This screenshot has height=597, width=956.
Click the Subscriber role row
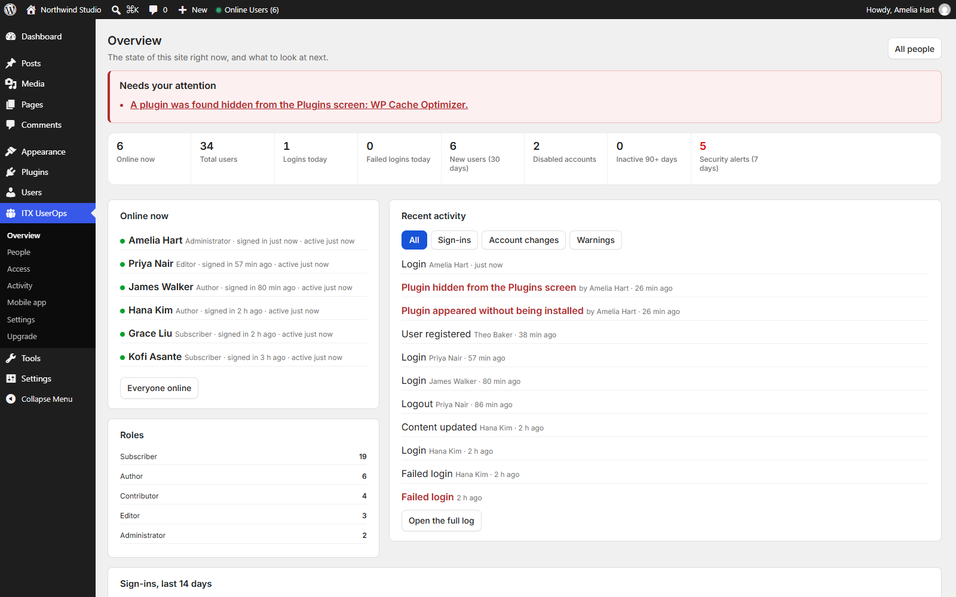click(x=243, y=457)
